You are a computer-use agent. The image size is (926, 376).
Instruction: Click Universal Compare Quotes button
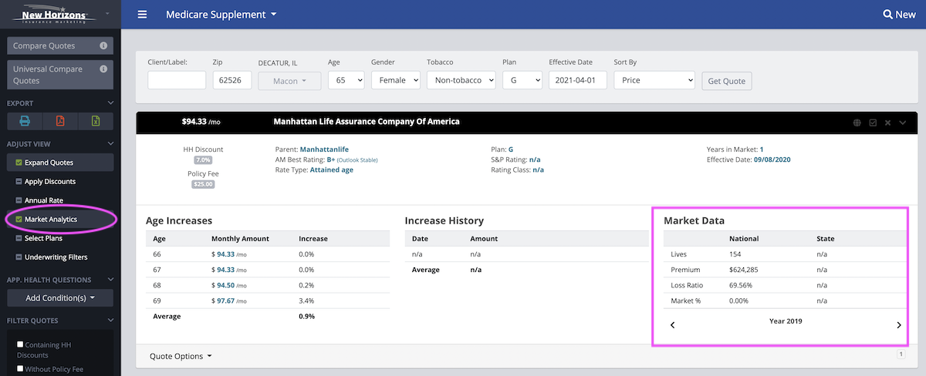tap(60, 74)
